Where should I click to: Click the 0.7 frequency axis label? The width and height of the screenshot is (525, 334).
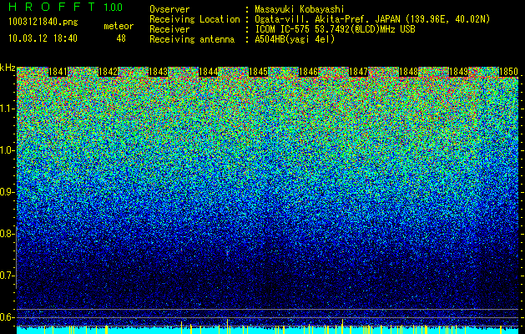pyautogui.click(x=7, y=276)
